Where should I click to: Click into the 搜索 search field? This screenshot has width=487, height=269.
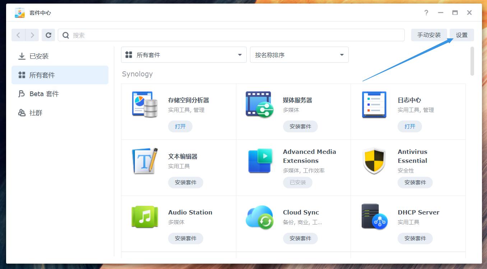(231, 35)
